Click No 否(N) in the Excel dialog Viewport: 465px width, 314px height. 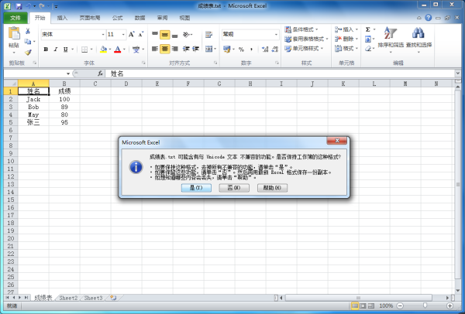(234, 188)
